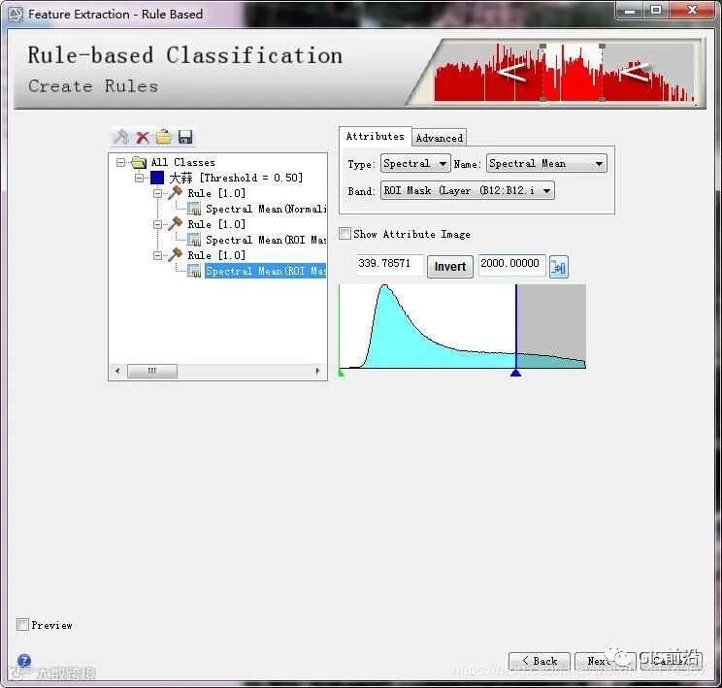Screen dimensions: 722x688
Task: Open help via blue question mark icon
Action: (x=24, y=661)
